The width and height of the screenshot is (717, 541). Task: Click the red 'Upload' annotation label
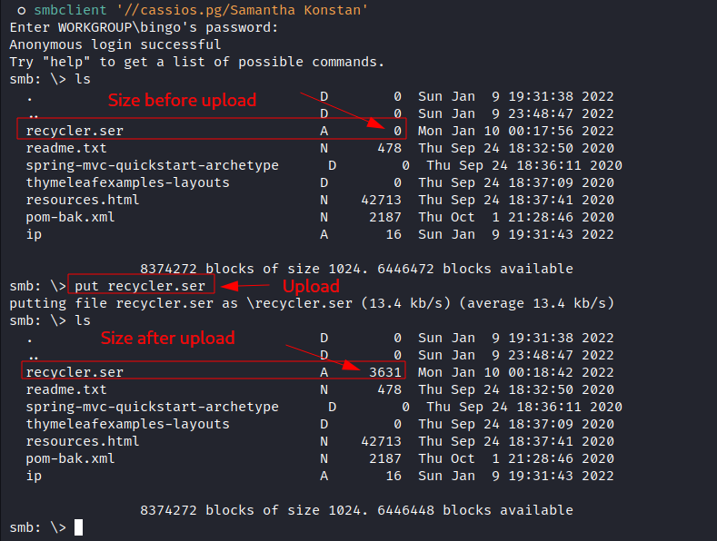310,286
